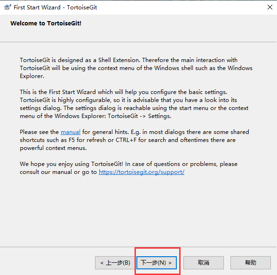Click the left arrow on the Back button
The image size is (277, 275).
pyautogui.click(x=102, y=263)
